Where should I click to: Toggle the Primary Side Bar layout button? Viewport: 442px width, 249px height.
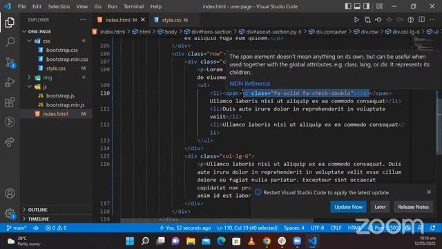pyautogui.click(x=348, y=6)
